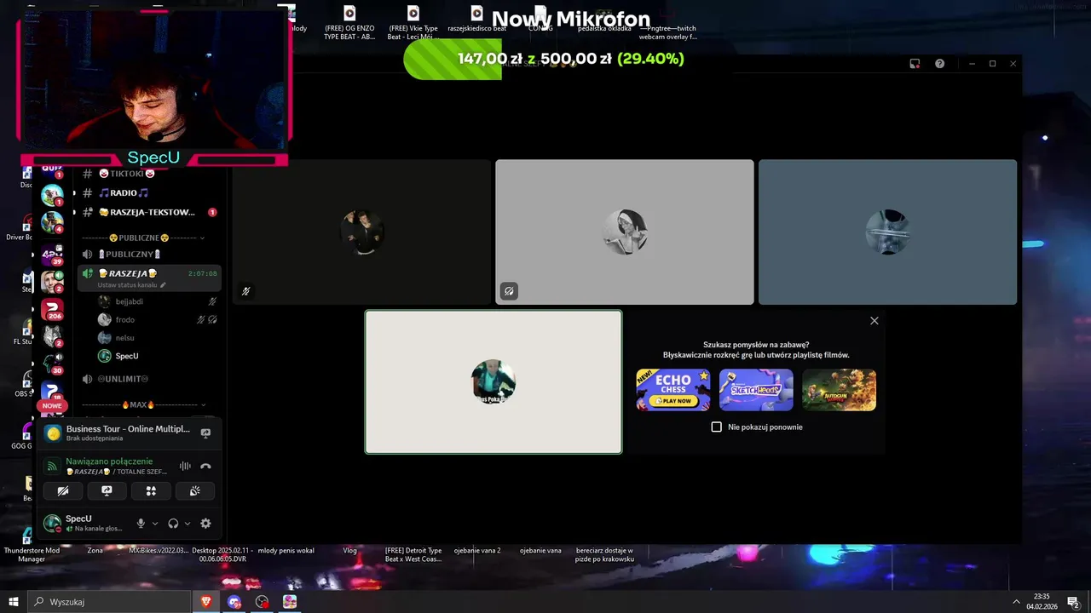Click the inbox icon in Discord title bar
The height and width of the screenshot is (613, 1091).
click(x=915, y=64)
